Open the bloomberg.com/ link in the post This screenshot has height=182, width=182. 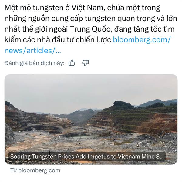[142, 40]
